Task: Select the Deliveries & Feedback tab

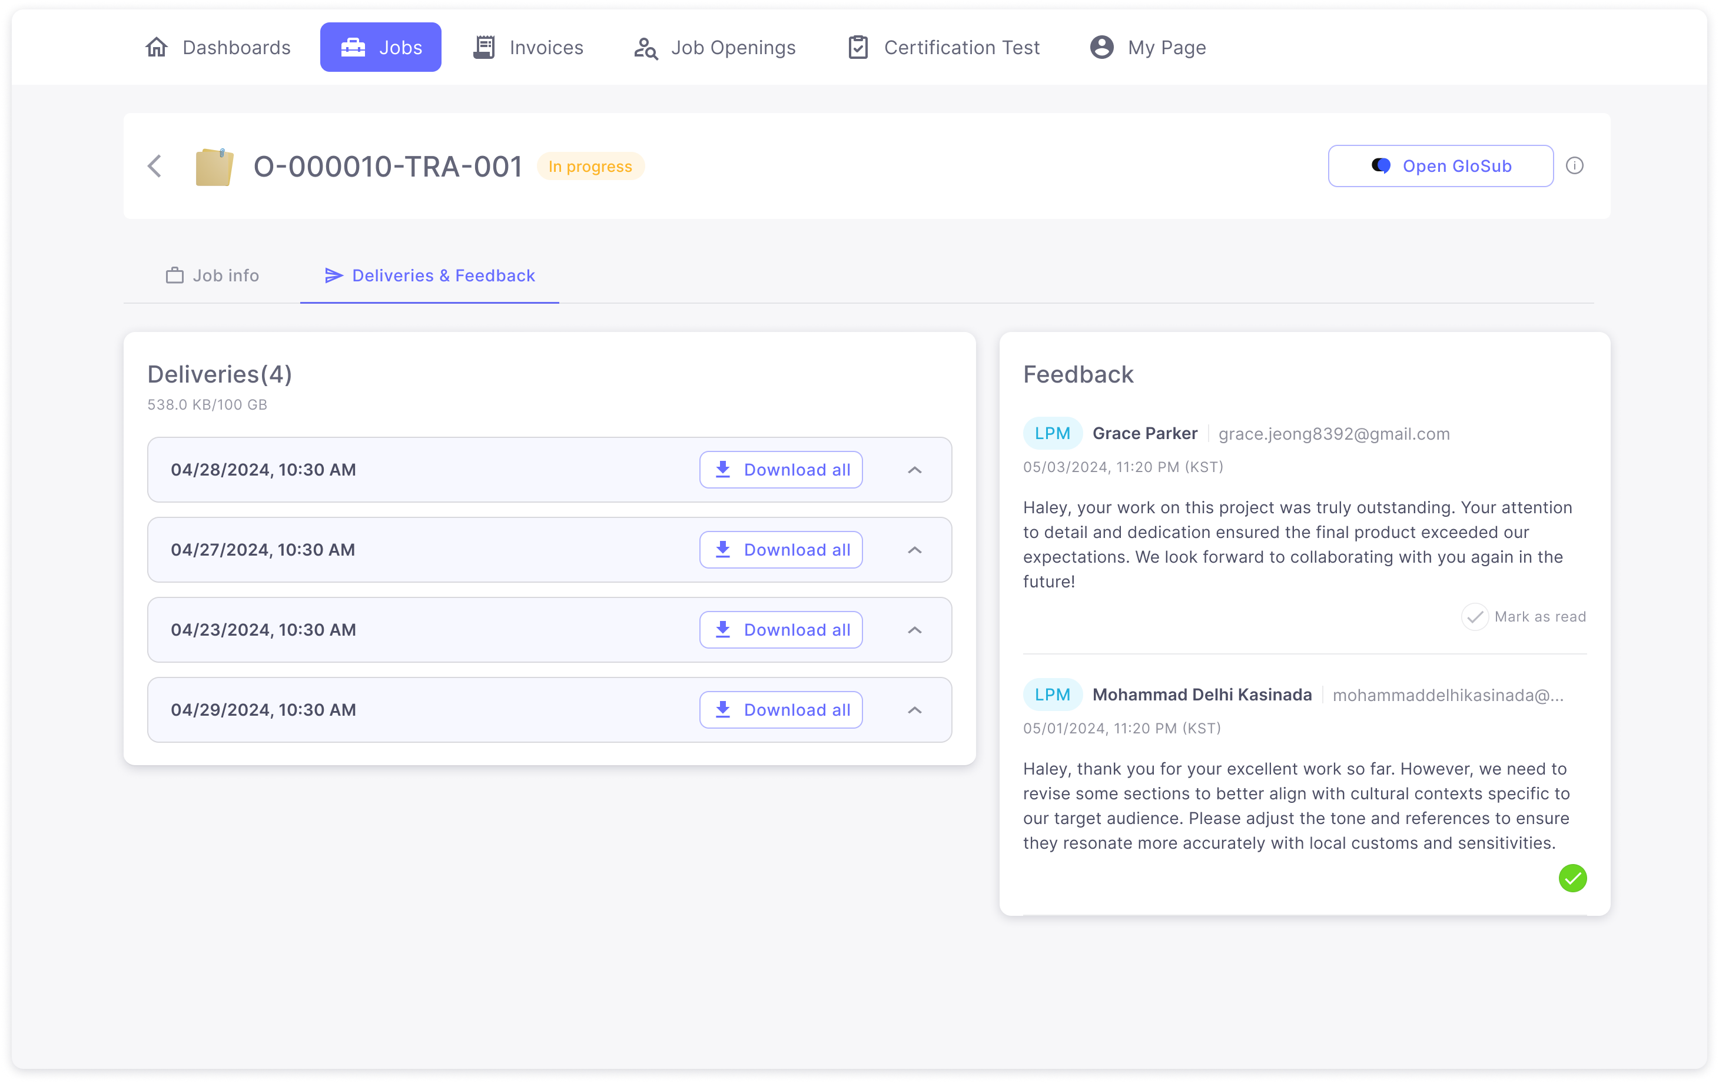Action: [429, 275]
